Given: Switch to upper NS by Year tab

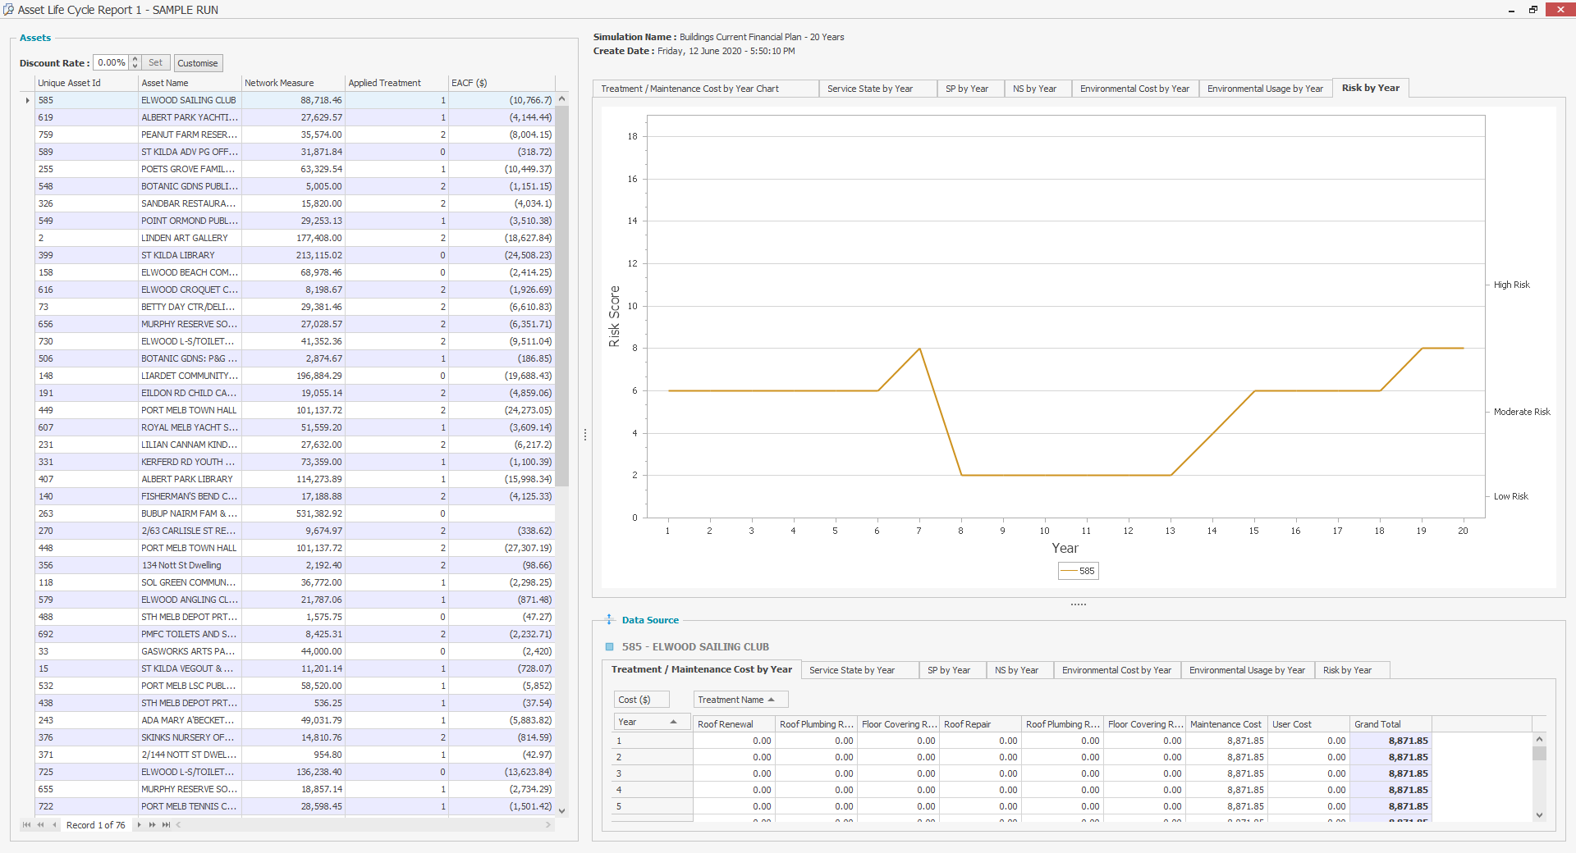Looking at the screenshot, I should coord(1038,89).
